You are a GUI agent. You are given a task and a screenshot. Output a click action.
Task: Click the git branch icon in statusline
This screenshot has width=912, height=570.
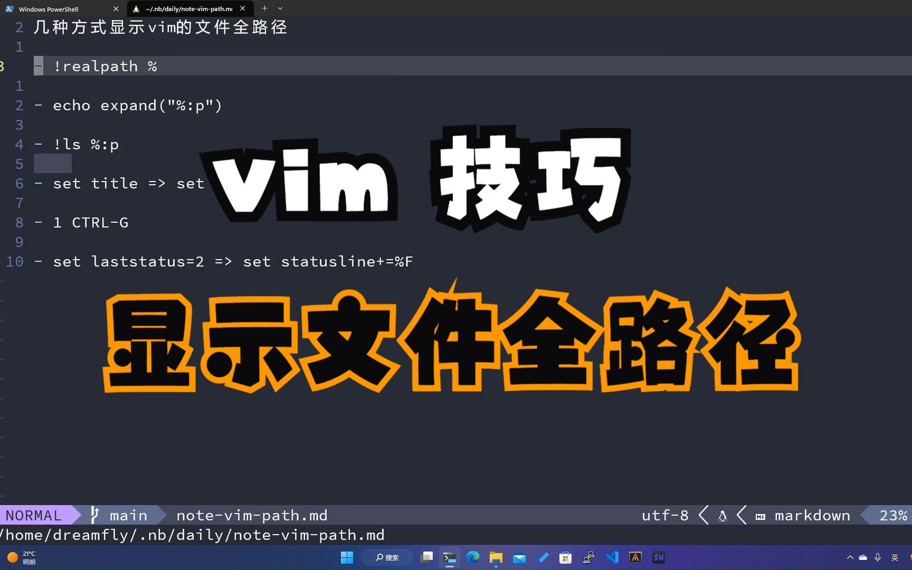pyautogui.click(x=95, y=515)
